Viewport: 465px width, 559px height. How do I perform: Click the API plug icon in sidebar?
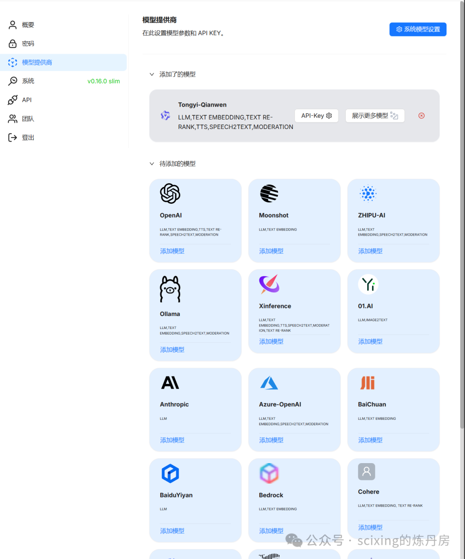pos(13,100)
